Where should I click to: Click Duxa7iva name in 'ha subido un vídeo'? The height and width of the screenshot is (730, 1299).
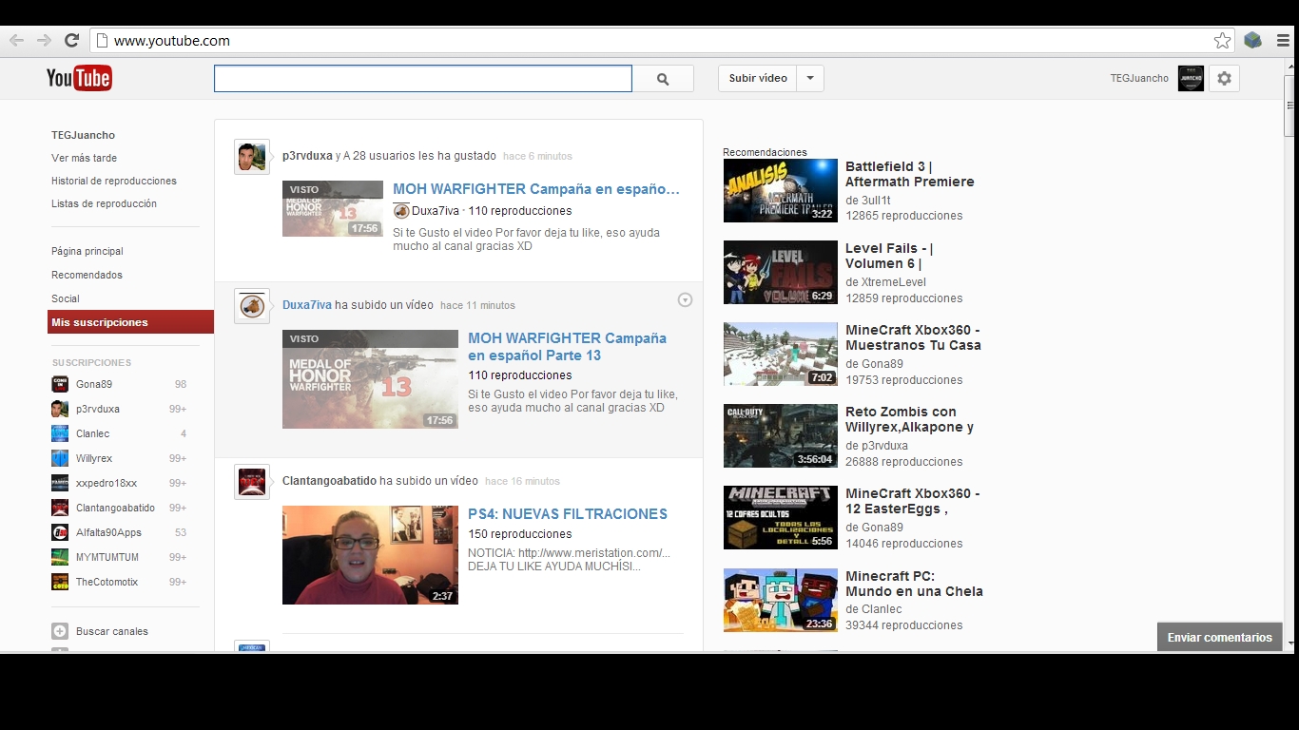[x=307, y=305]
